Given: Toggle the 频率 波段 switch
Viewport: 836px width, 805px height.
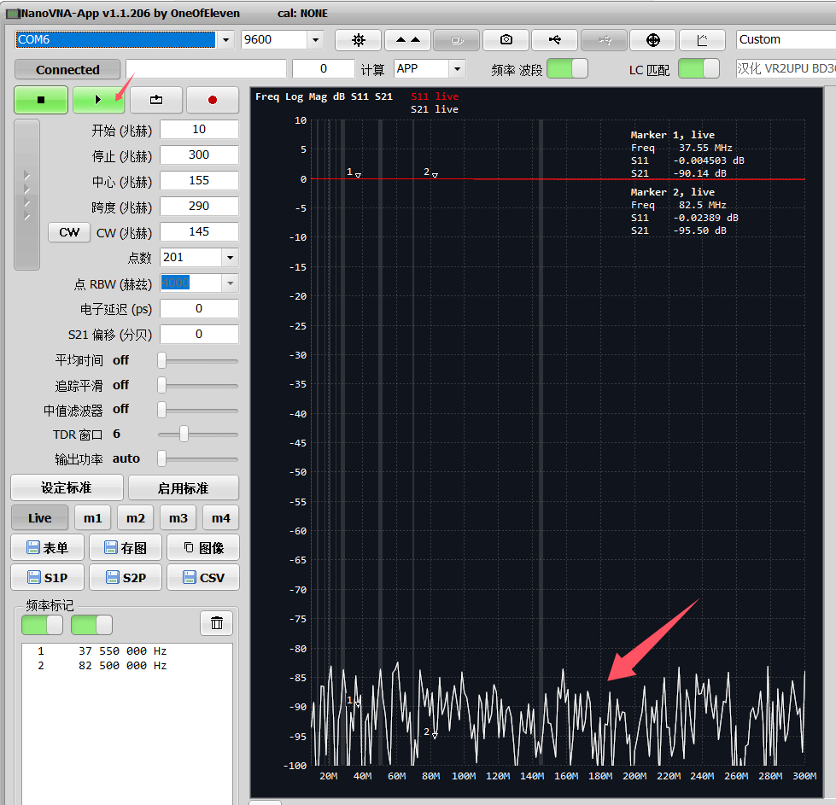Looking at the screenshot, I should pyautogui.click(x=567, y=69).
